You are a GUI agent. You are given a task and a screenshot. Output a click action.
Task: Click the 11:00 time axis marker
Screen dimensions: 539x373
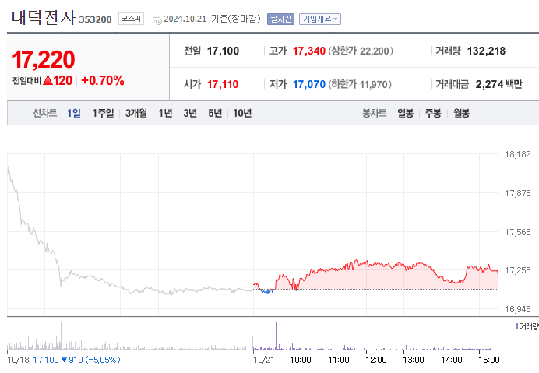point(339,360)
